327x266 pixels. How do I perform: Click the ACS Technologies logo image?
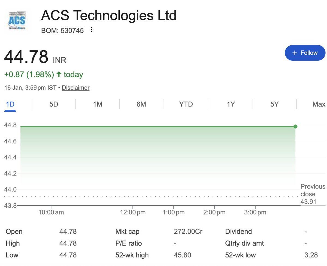tap(17, 21)
